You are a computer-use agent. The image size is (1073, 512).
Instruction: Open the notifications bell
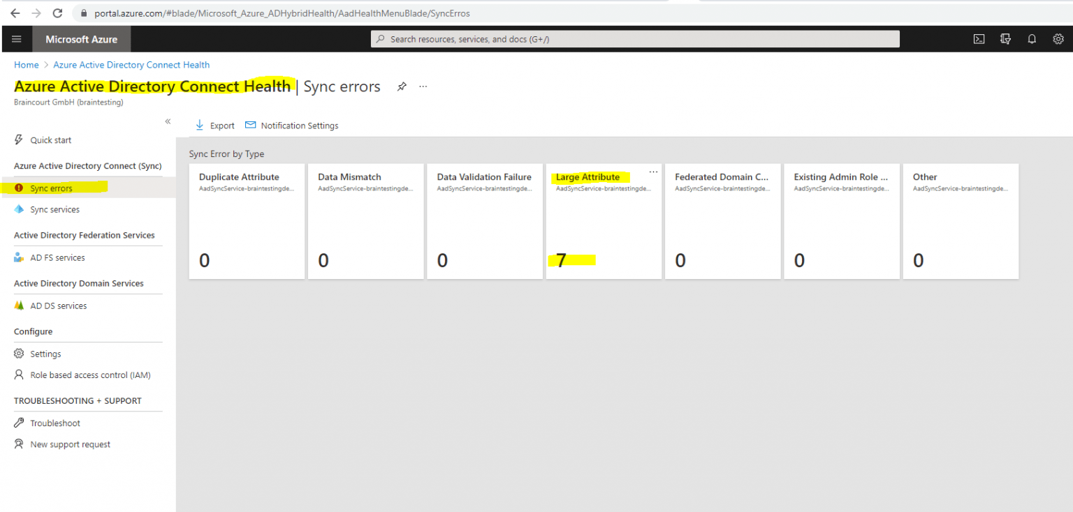click(x=1032, y=39)
